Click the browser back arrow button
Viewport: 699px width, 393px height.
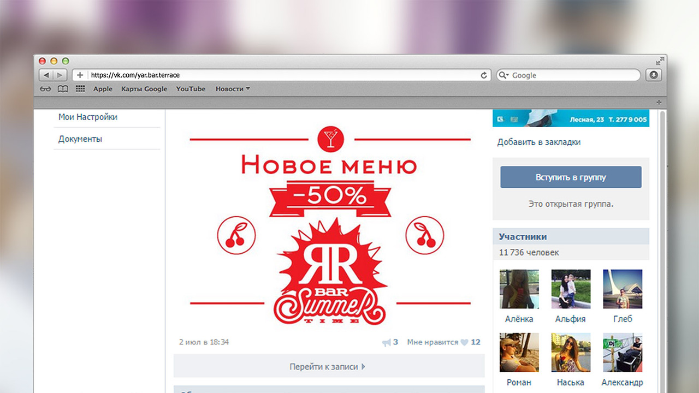46,75
